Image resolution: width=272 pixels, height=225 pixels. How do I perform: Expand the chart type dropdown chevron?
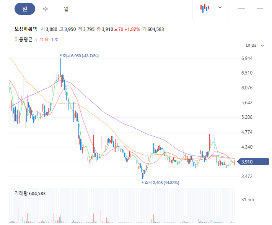pos(220,7)
